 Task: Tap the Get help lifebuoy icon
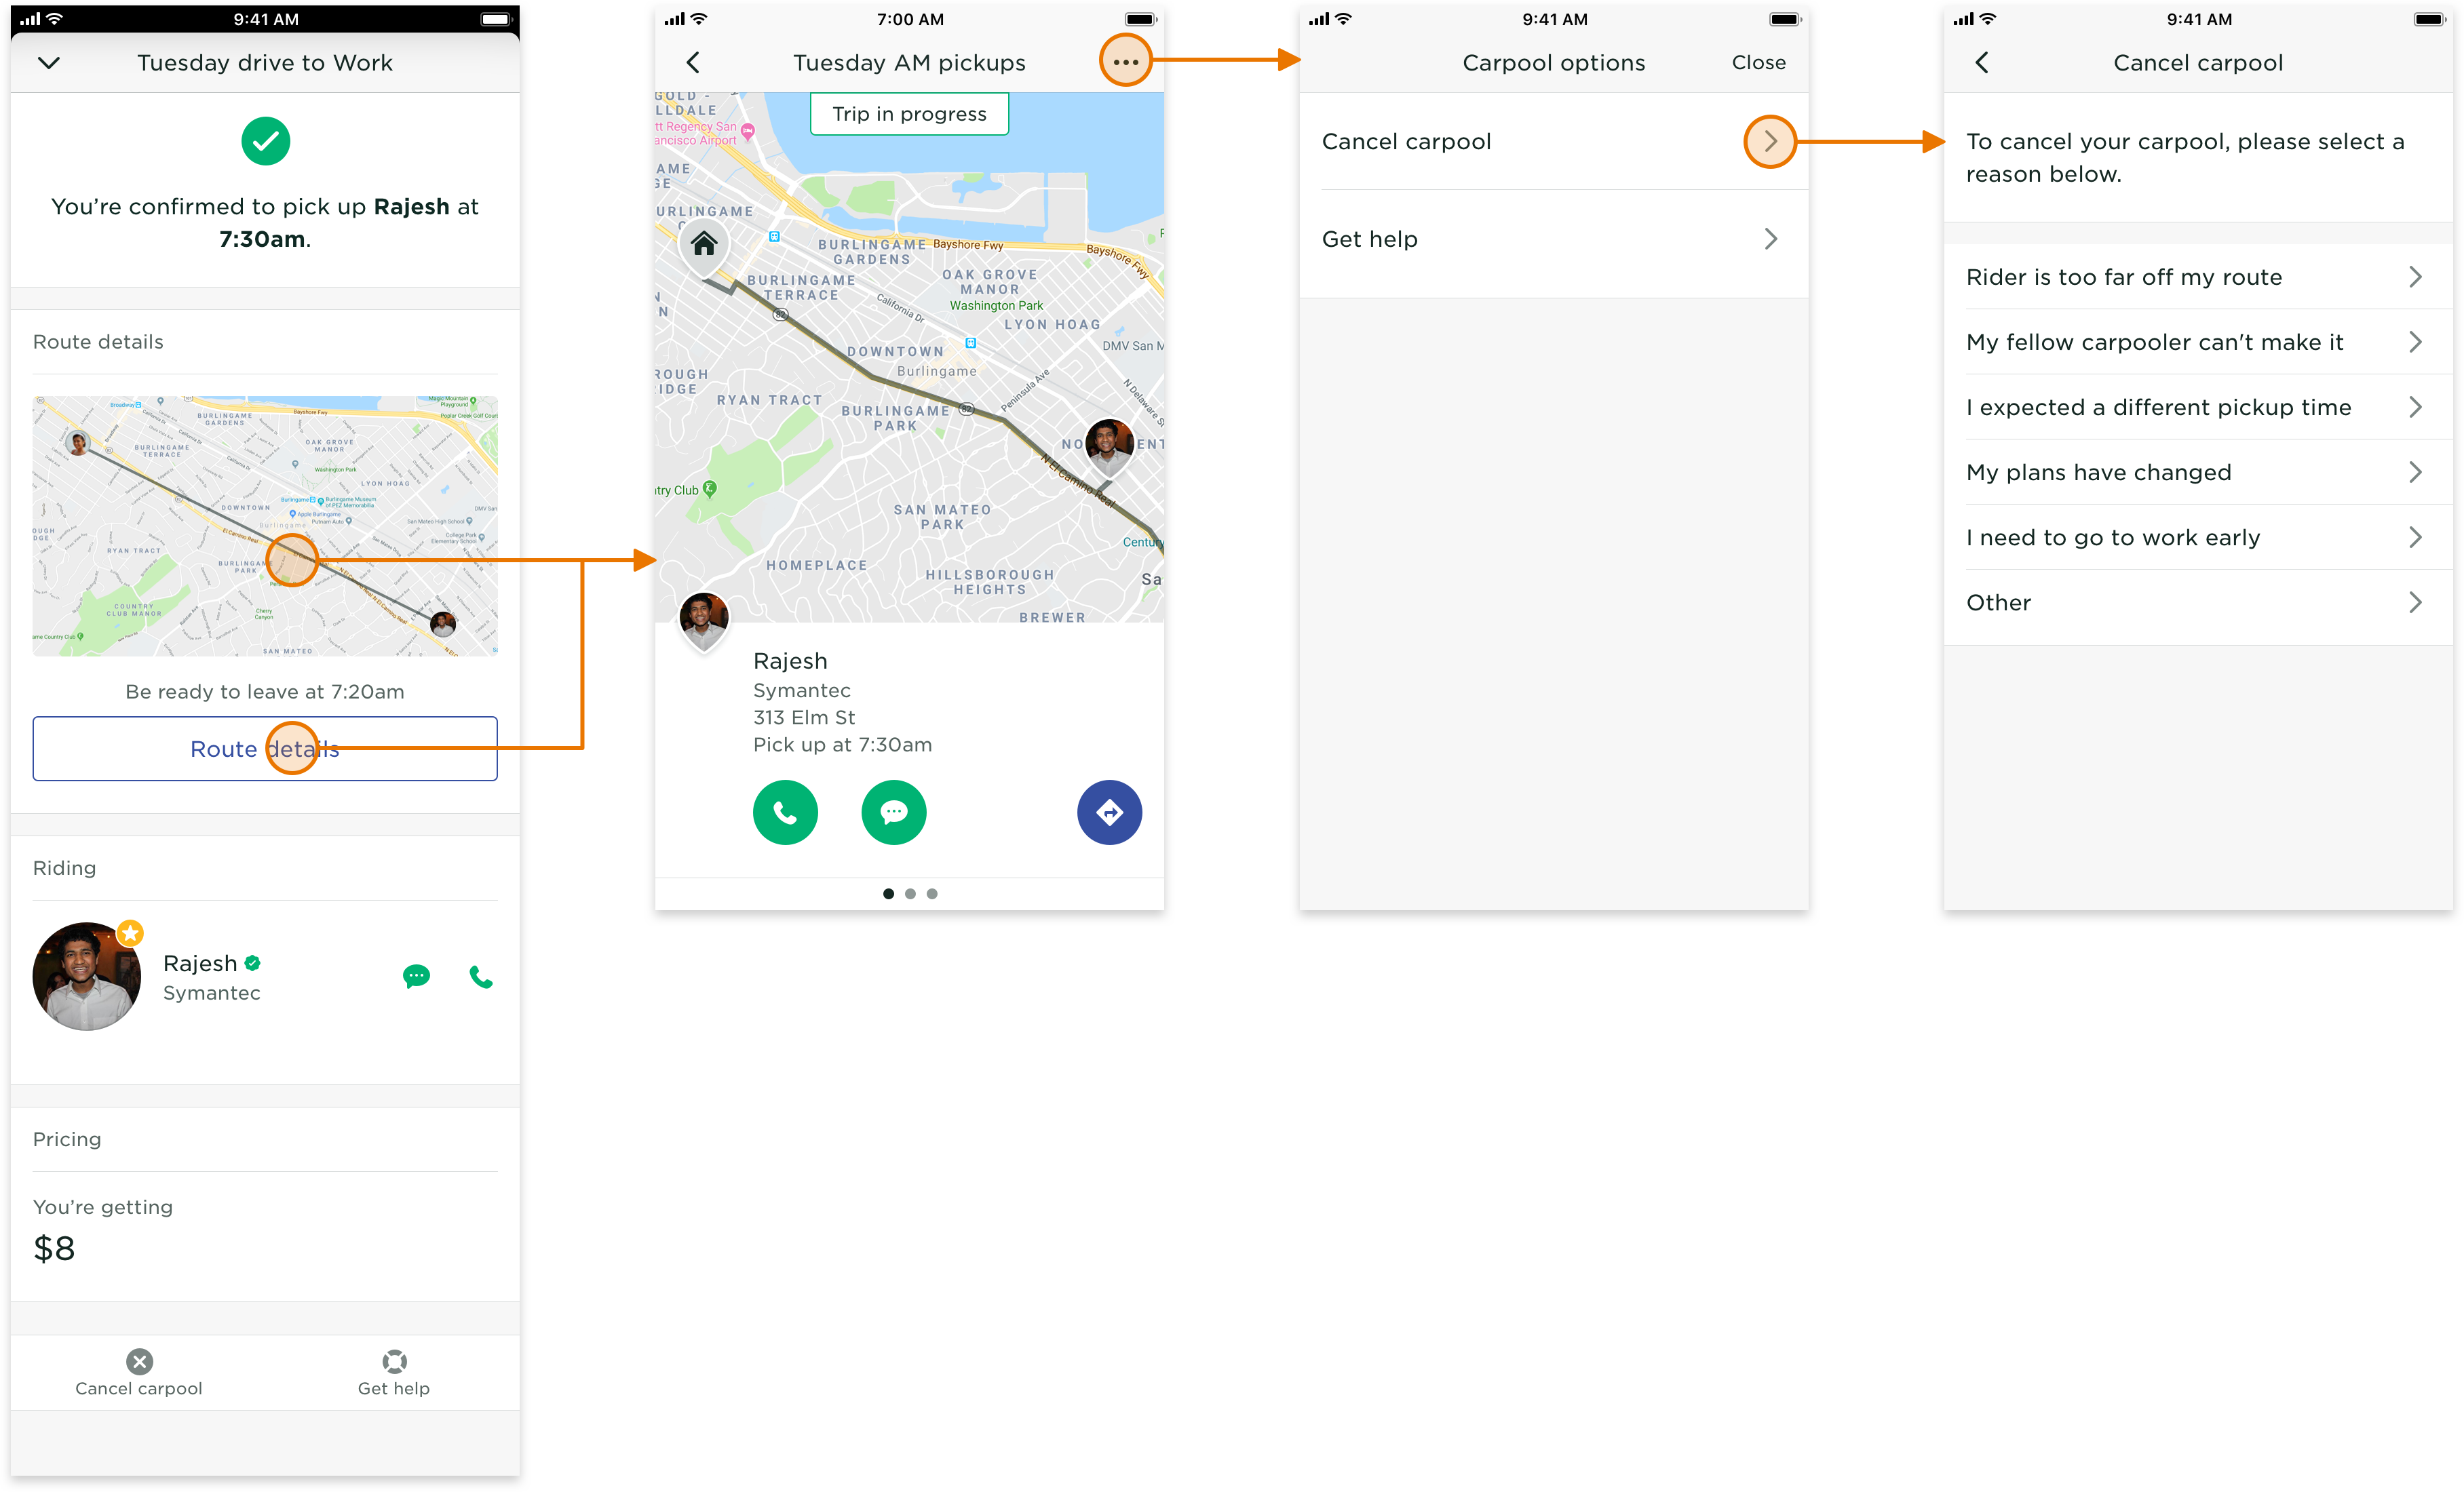[x=394, y=1361]
